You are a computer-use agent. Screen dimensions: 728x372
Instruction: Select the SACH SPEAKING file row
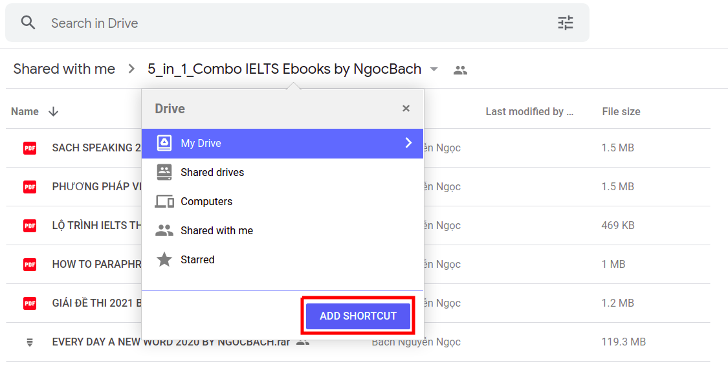(358, 148)
